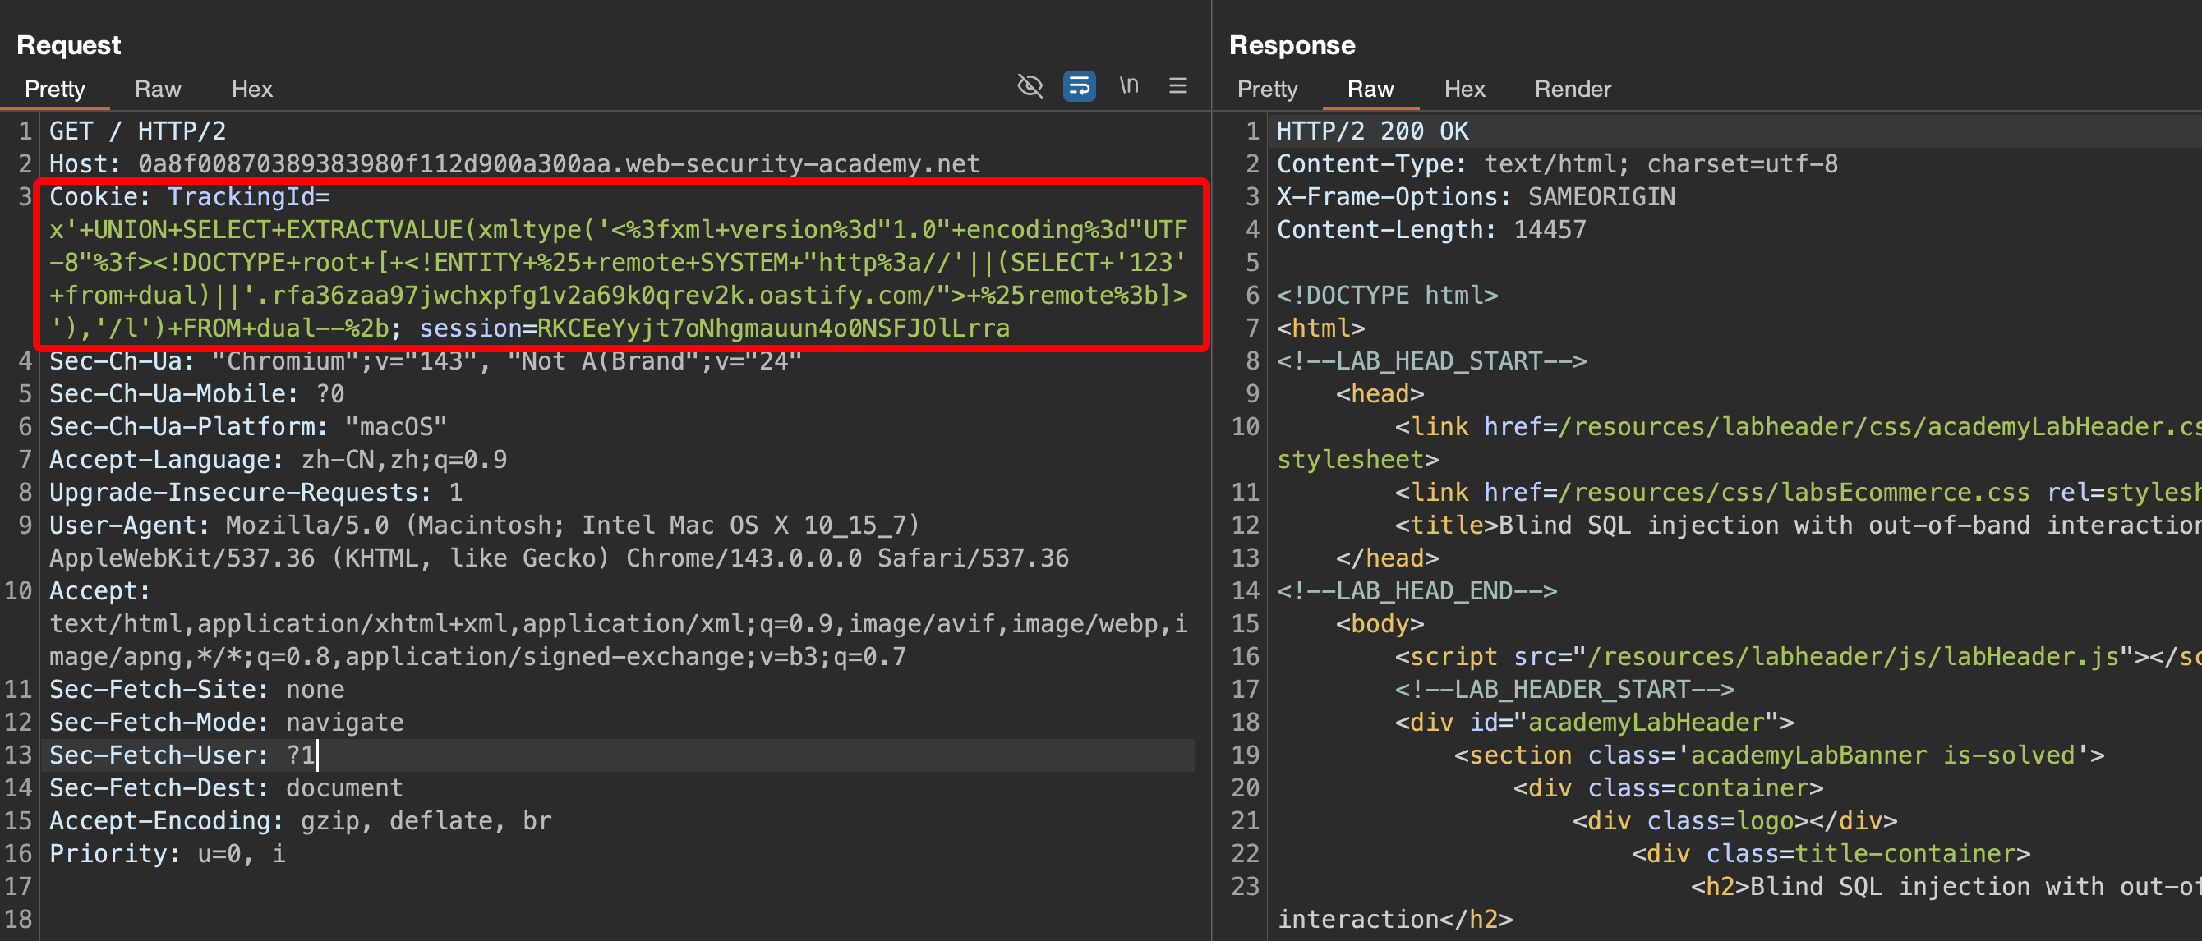
Task: Switch to the Request Hex tab
Action: 251,89
